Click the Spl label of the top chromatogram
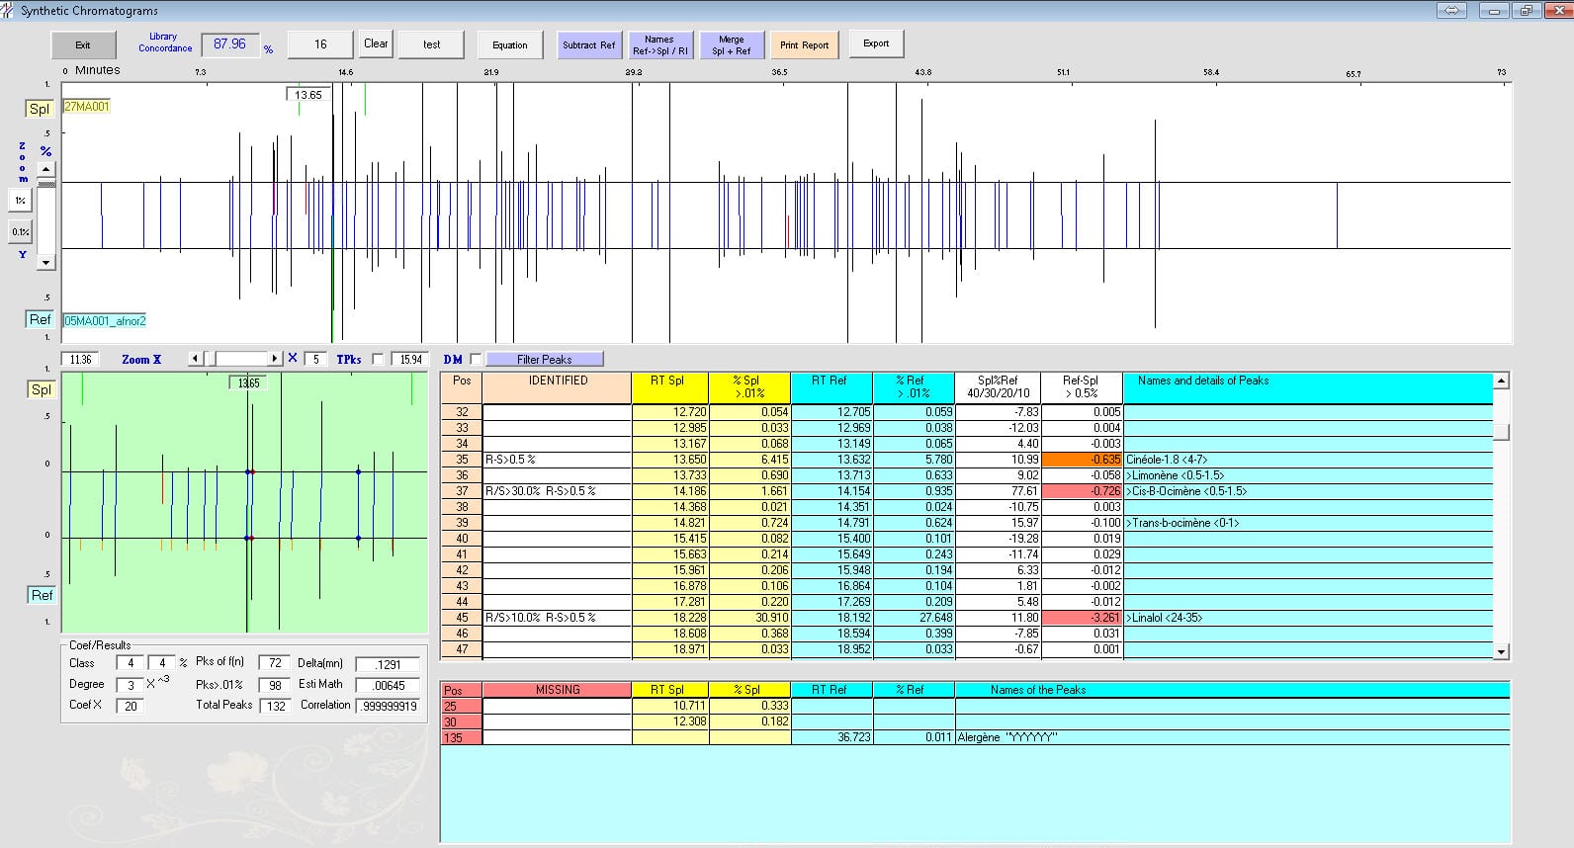The height and width of the screenshot is (848, 1574). pos(40,109)
